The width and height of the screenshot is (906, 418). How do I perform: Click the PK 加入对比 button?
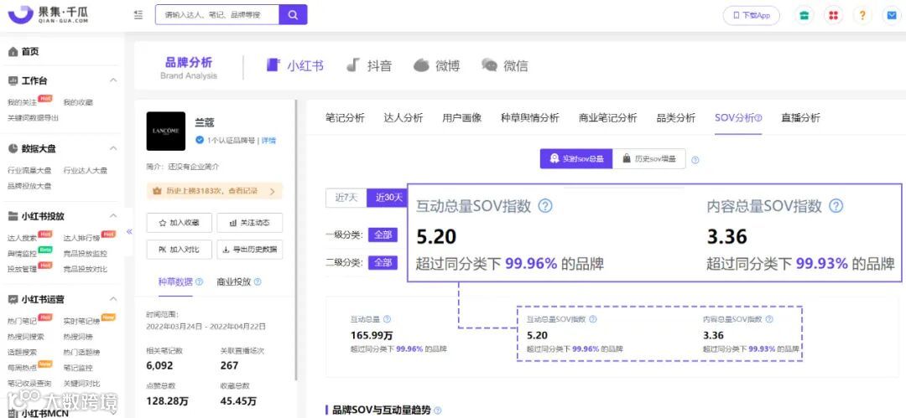180,250
